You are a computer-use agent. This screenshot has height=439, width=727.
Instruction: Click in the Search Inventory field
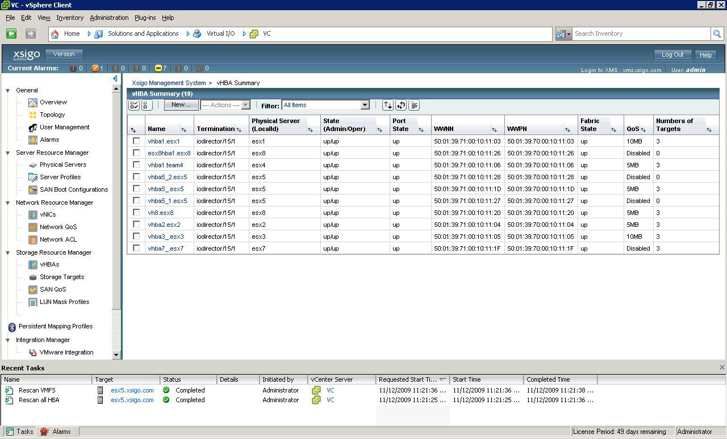click(x=641, y=34)
